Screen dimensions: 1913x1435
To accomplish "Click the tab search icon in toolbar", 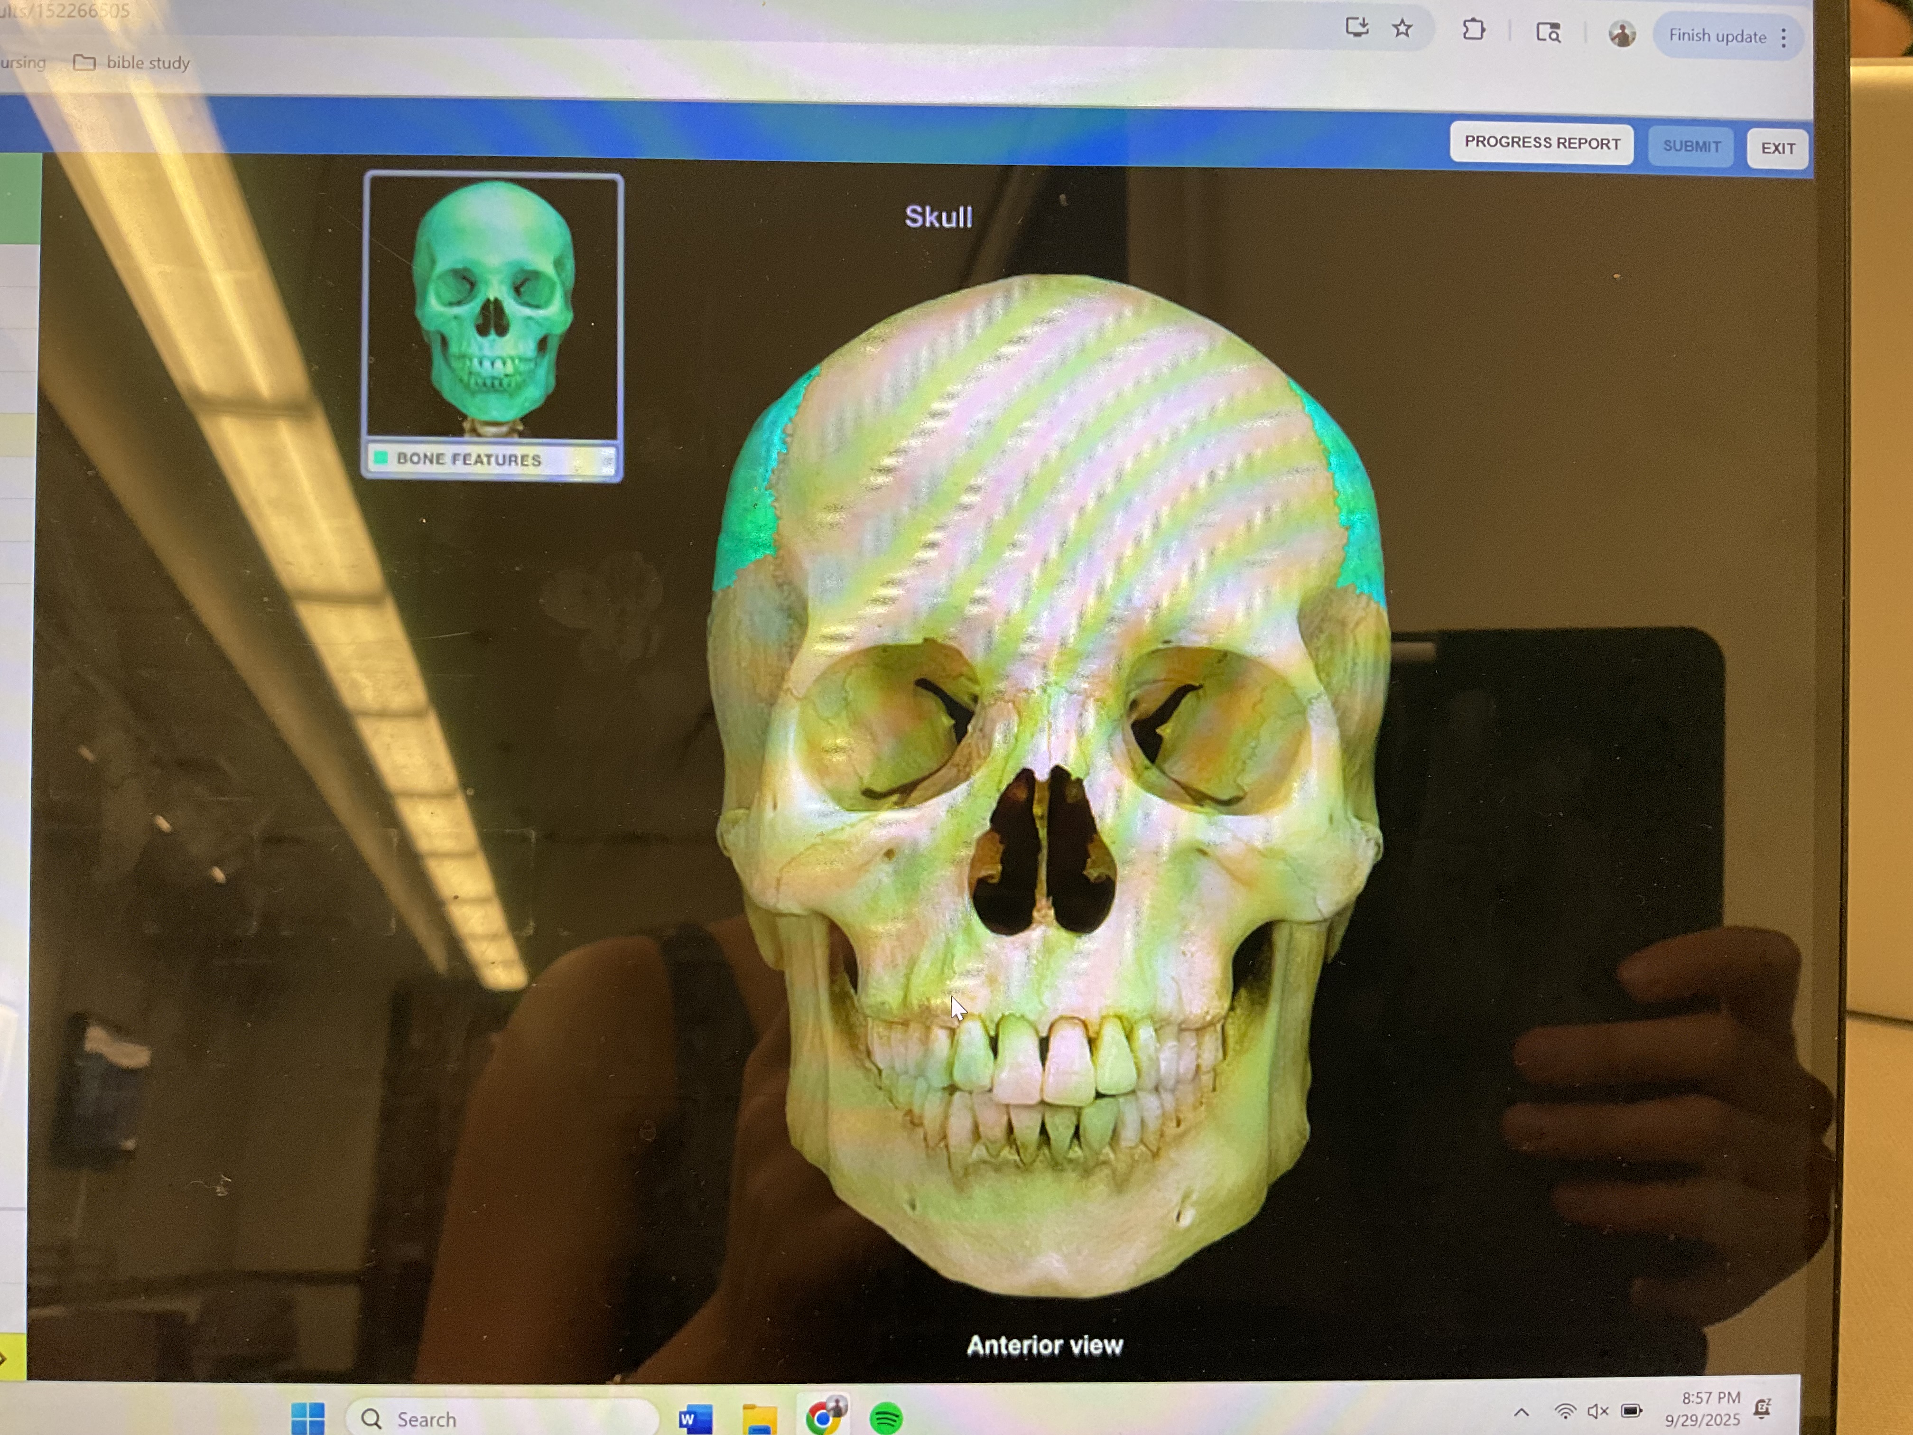I will (1548, 33).
